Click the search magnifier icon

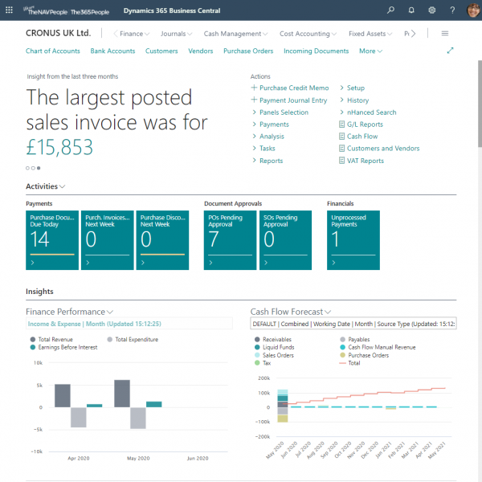click(x=390, y=10)
